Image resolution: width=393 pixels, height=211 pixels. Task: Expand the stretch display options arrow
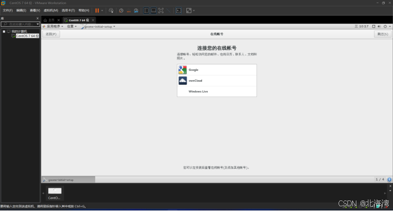(x=194, y=10)
